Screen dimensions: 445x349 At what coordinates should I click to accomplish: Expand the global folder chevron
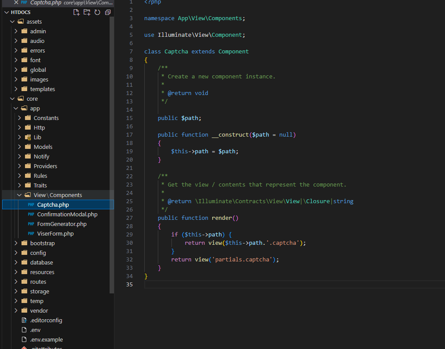pyautogui.click(x=16, y=70)
